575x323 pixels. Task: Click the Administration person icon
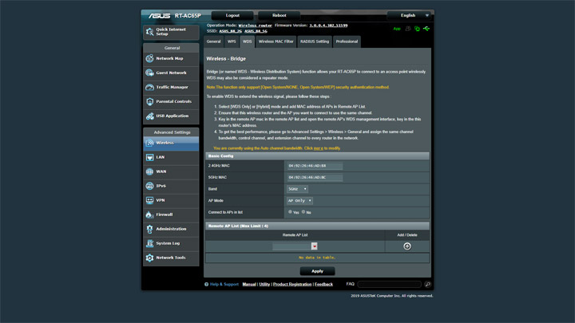149,229
